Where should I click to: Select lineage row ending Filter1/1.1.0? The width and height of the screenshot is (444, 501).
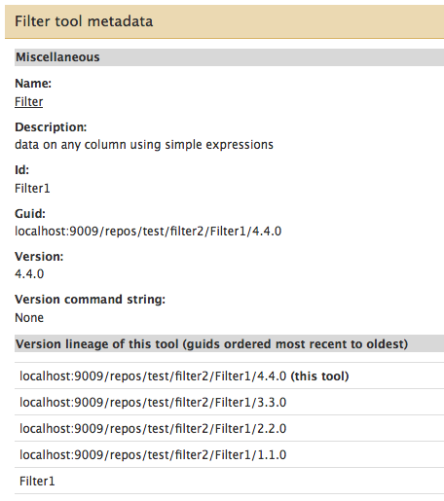(229, 454)
